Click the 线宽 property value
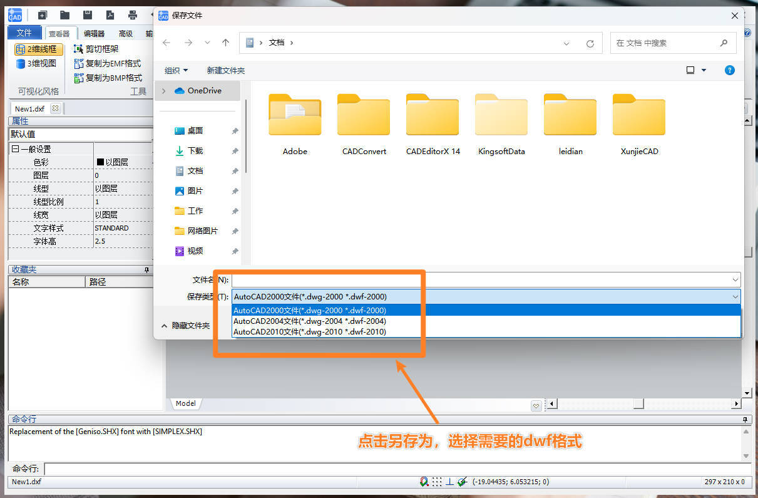Screen dimensions: 758x498 (123, 215)
